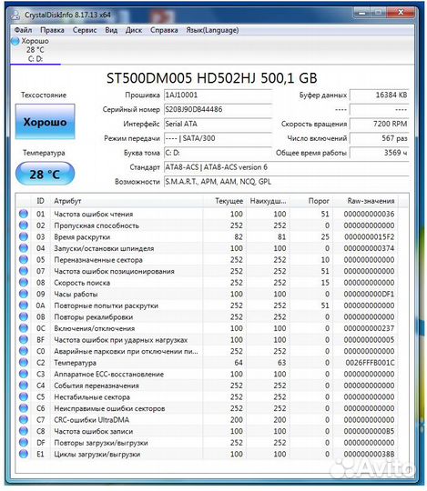427x491 pixels.
Task: Click status orb for row C8 Частота ошибок записи
Action: [24, 431]
